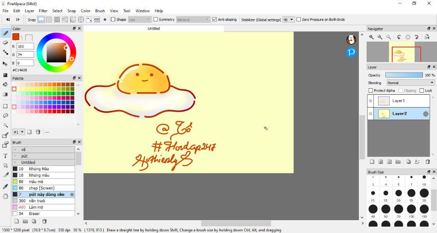
Task: Turn snap off with the 'off' icon
Action: coord(41,20)
